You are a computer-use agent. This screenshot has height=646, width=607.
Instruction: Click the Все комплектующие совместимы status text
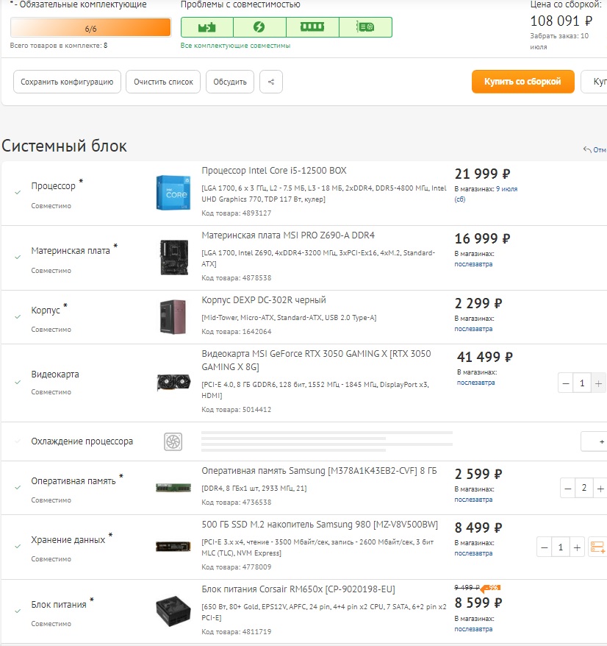[x=235, y=46]
